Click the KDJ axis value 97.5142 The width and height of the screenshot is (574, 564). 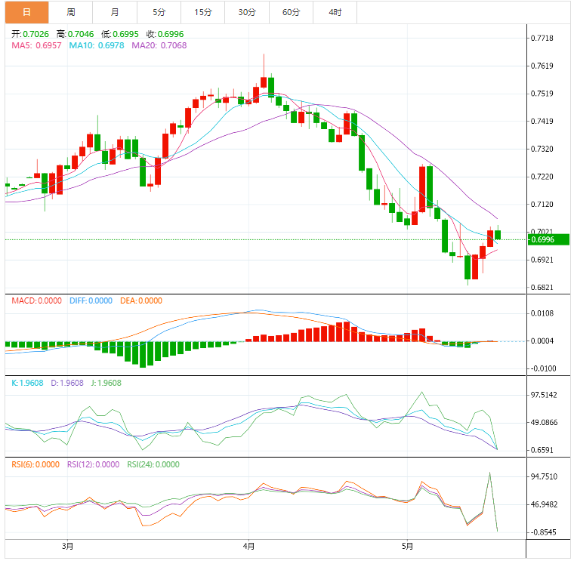tap(544, 395)
